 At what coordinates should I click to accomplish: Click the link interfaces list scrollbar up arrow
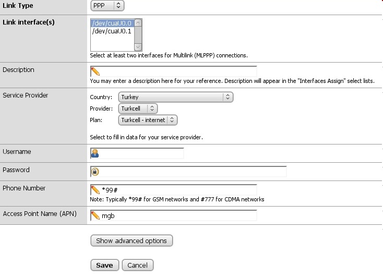tap(138, 23)
